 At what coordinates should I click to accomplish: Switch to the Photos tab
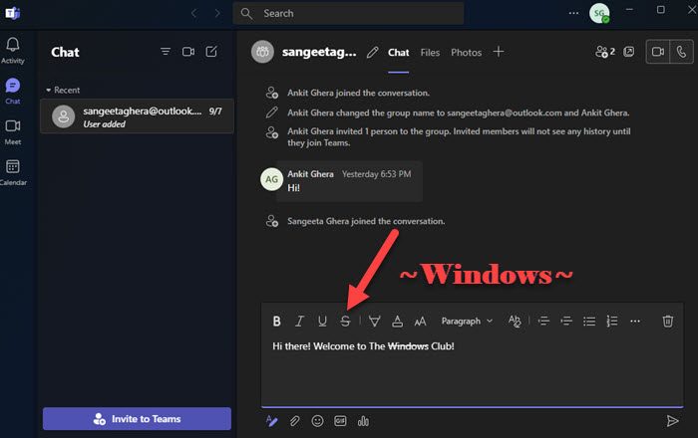pos(466,53)
